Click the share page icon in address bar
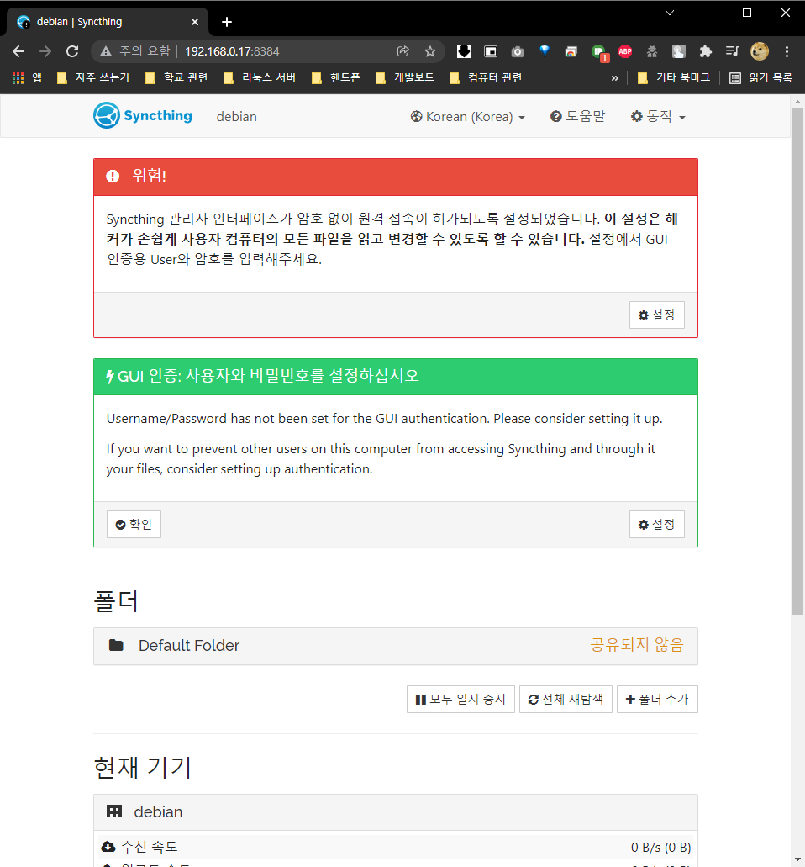Screen dimensions: 805x867 [403, 51]
